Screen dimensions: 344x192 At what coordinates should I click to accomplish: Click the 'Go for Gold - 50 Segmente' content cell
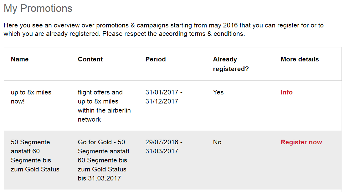[x=104, y=160]
